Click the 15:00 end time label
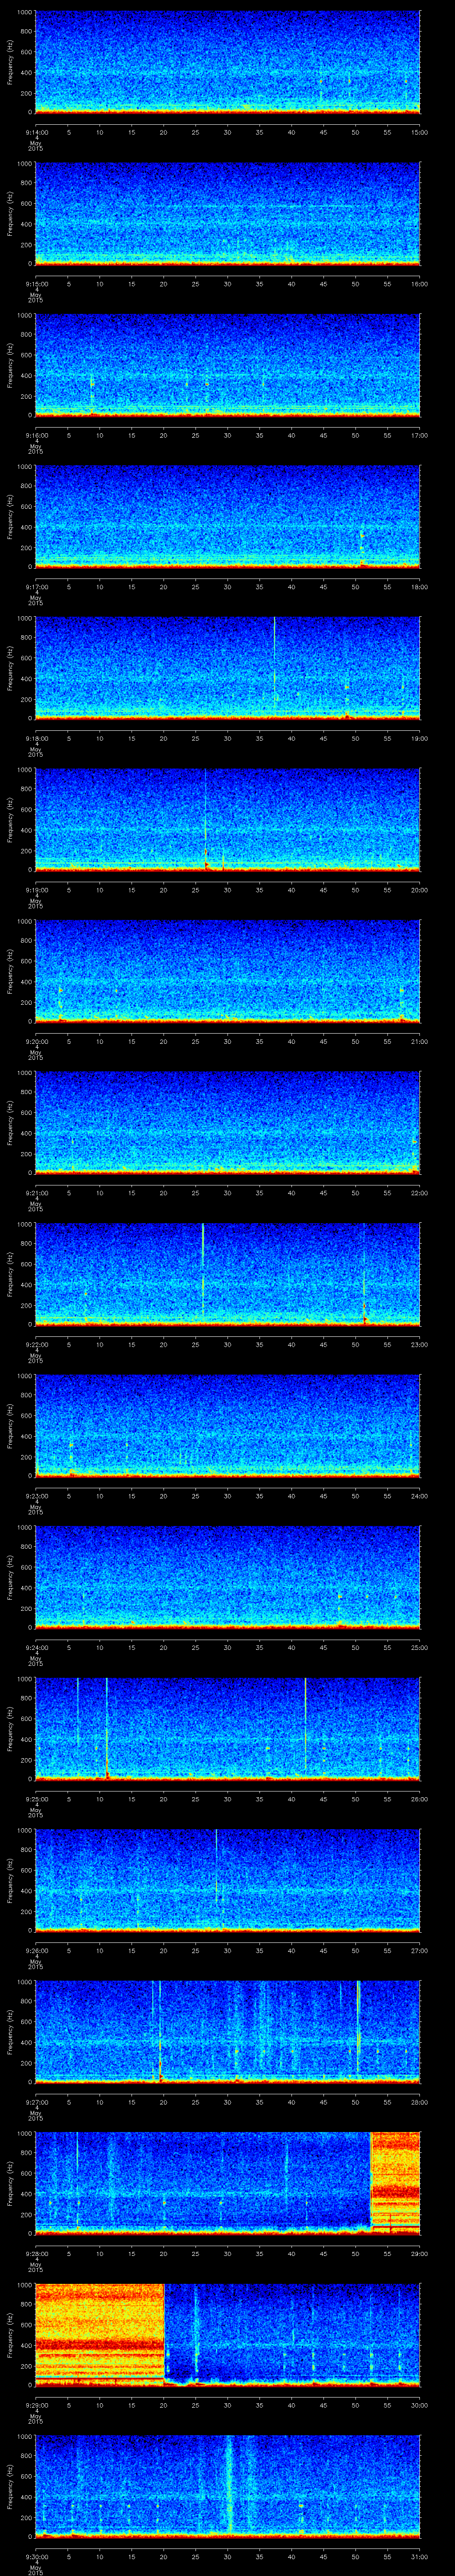Screen dimensions: 455x2576 point(420,132)
